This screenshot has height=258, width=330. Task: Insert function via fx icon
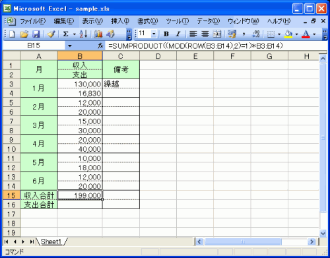[x=100, y=46]
